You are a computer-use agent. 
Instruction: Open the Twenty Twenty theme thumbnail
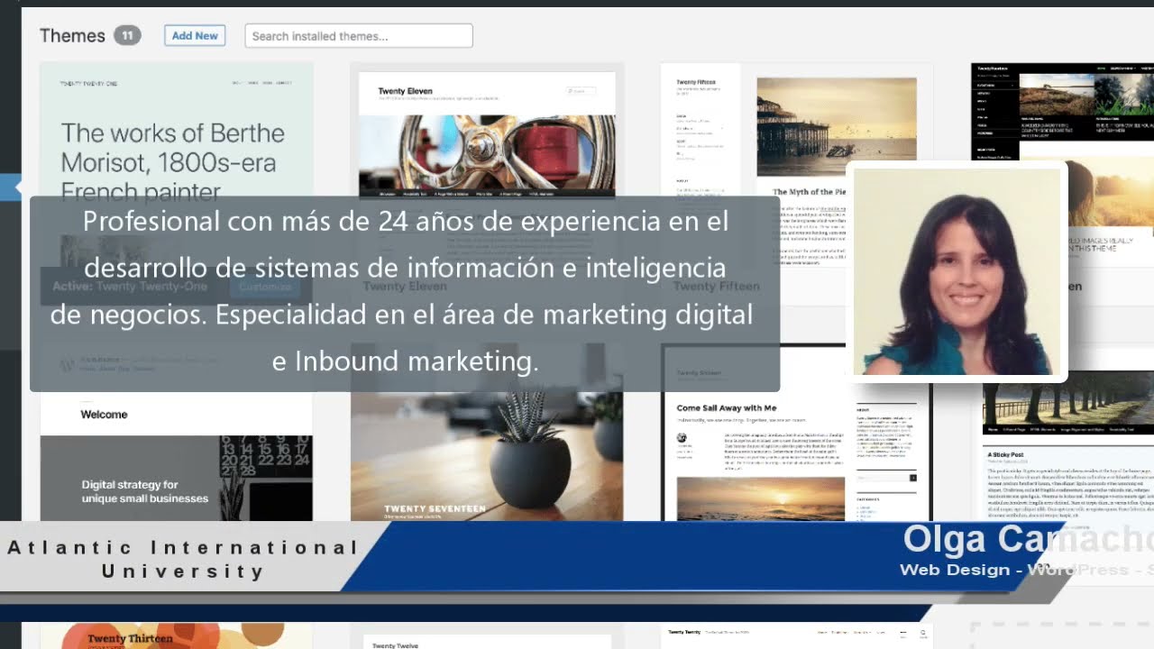pos(797,636)
